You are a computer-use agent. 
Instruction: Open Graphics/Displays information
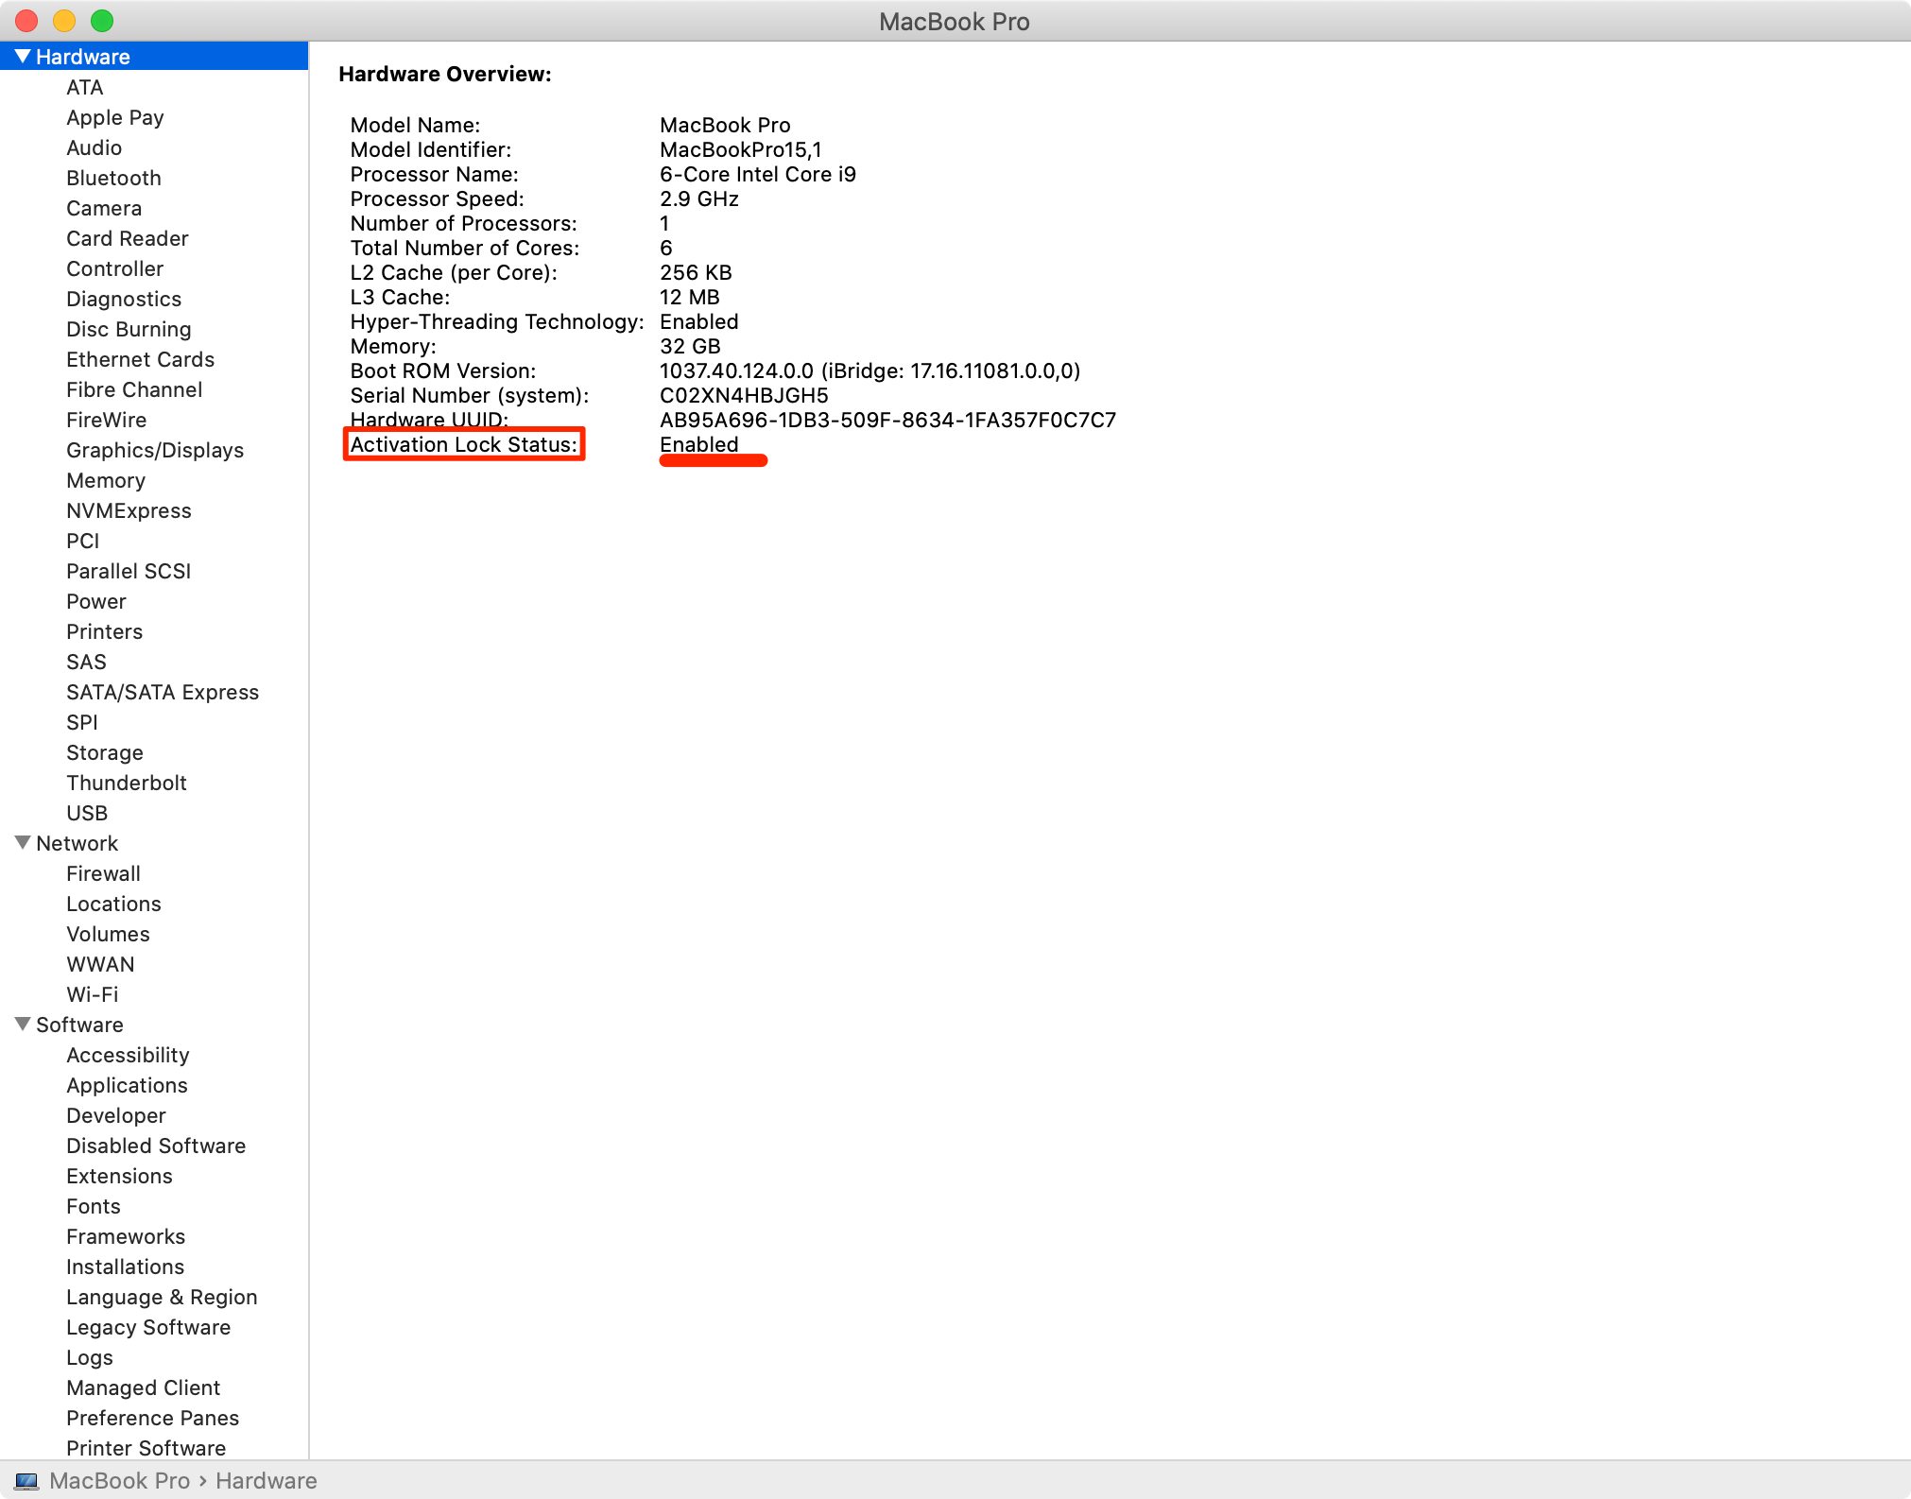click(x=155, y=450)
